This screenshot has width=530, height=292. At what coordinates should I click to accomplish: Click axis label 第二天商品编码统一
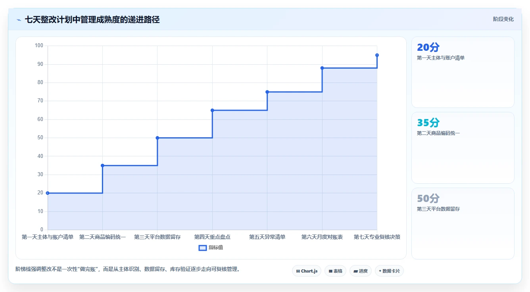[102, 237]
